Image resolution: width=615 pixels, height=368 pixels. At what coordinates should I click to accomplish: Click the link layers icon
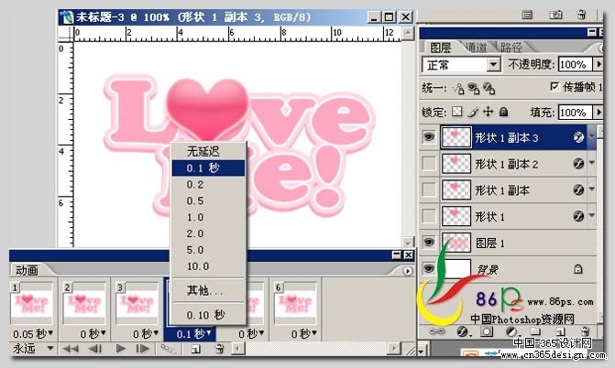coord(436,331)
